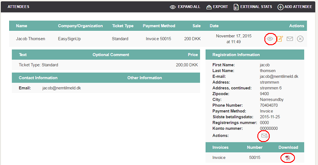This screenshot has height=165, width=318.
Task: Click the resend mail icon beside Actions
Action: pos(264,135)
